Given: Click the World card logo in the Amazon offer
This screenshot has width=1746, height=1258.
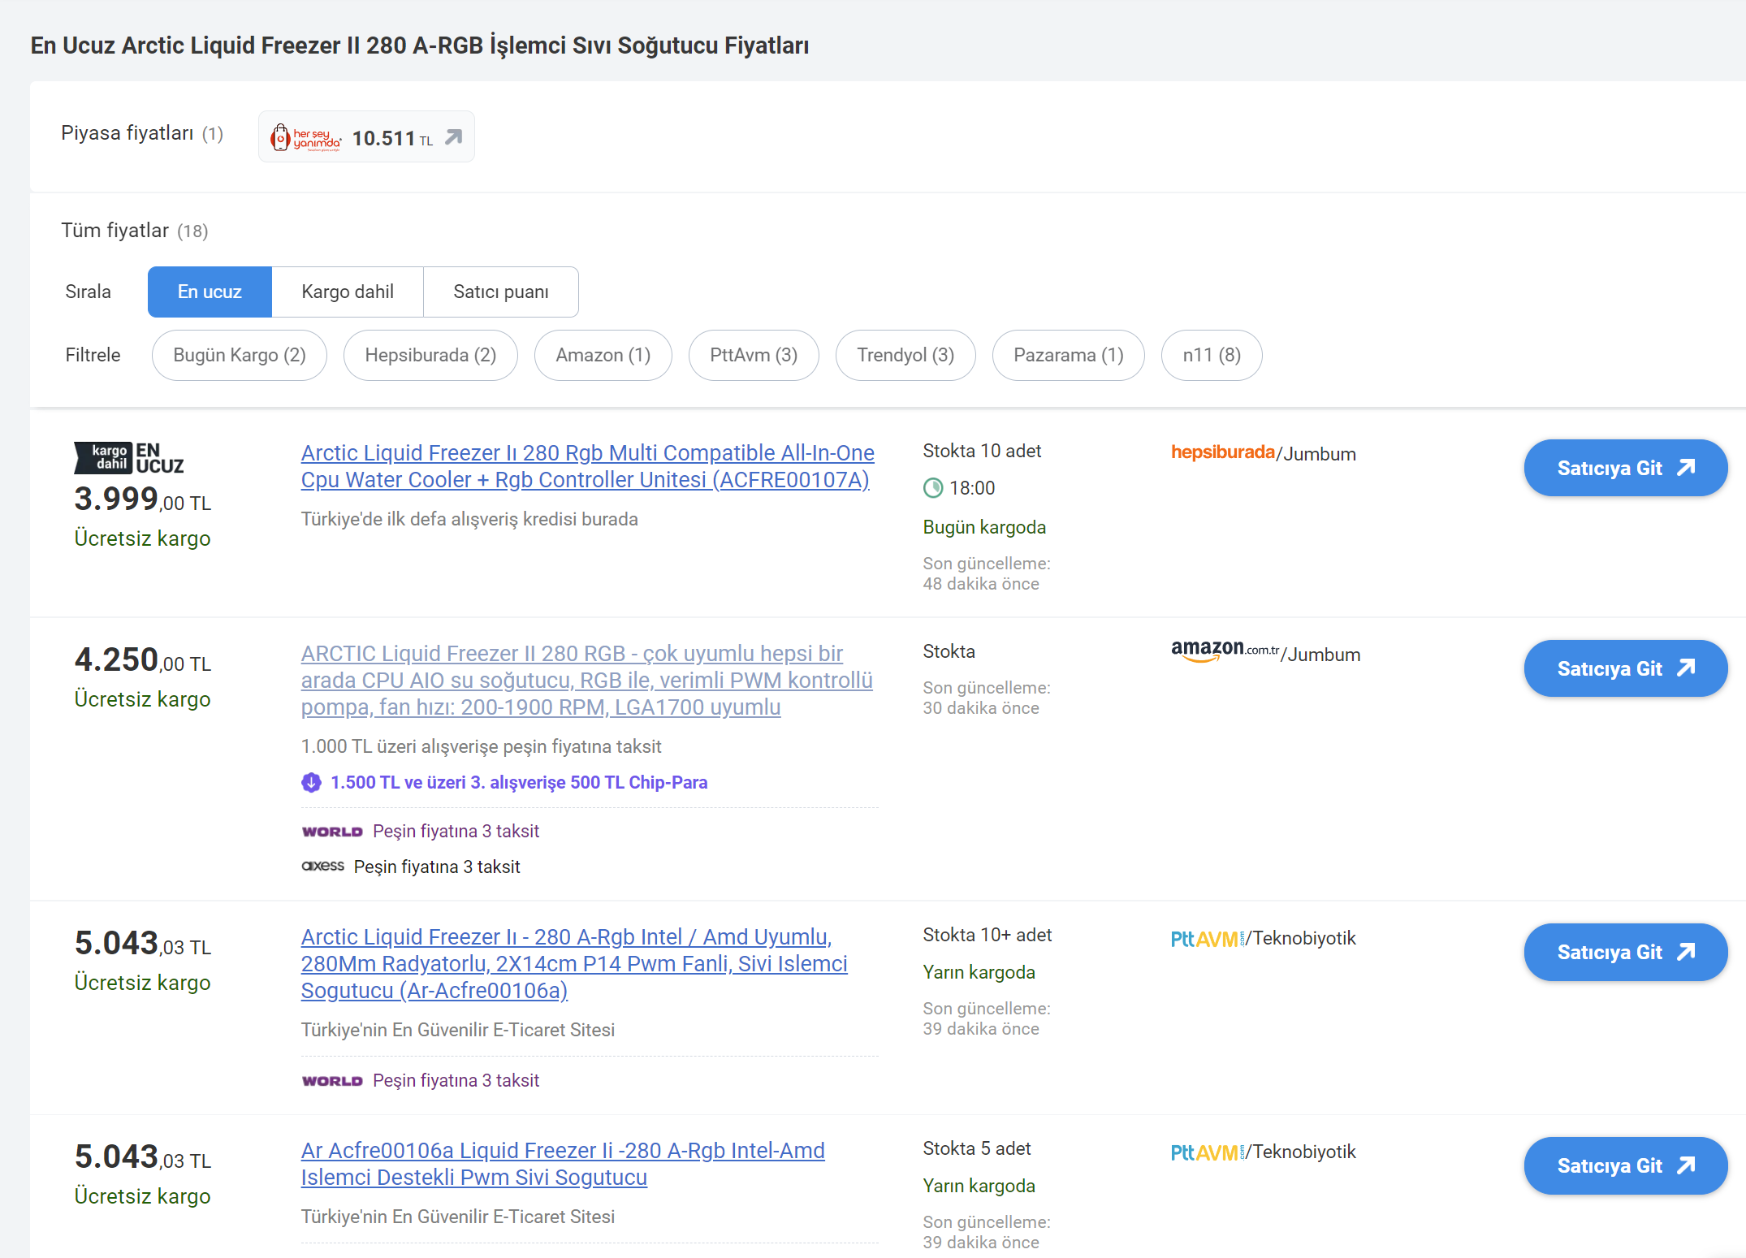Looking at the screenshot, I should point(332,832).
